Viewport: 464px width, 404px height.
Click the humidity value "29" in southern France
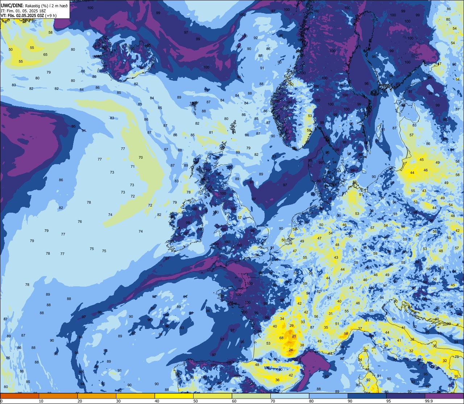click(x=291, y=326)
